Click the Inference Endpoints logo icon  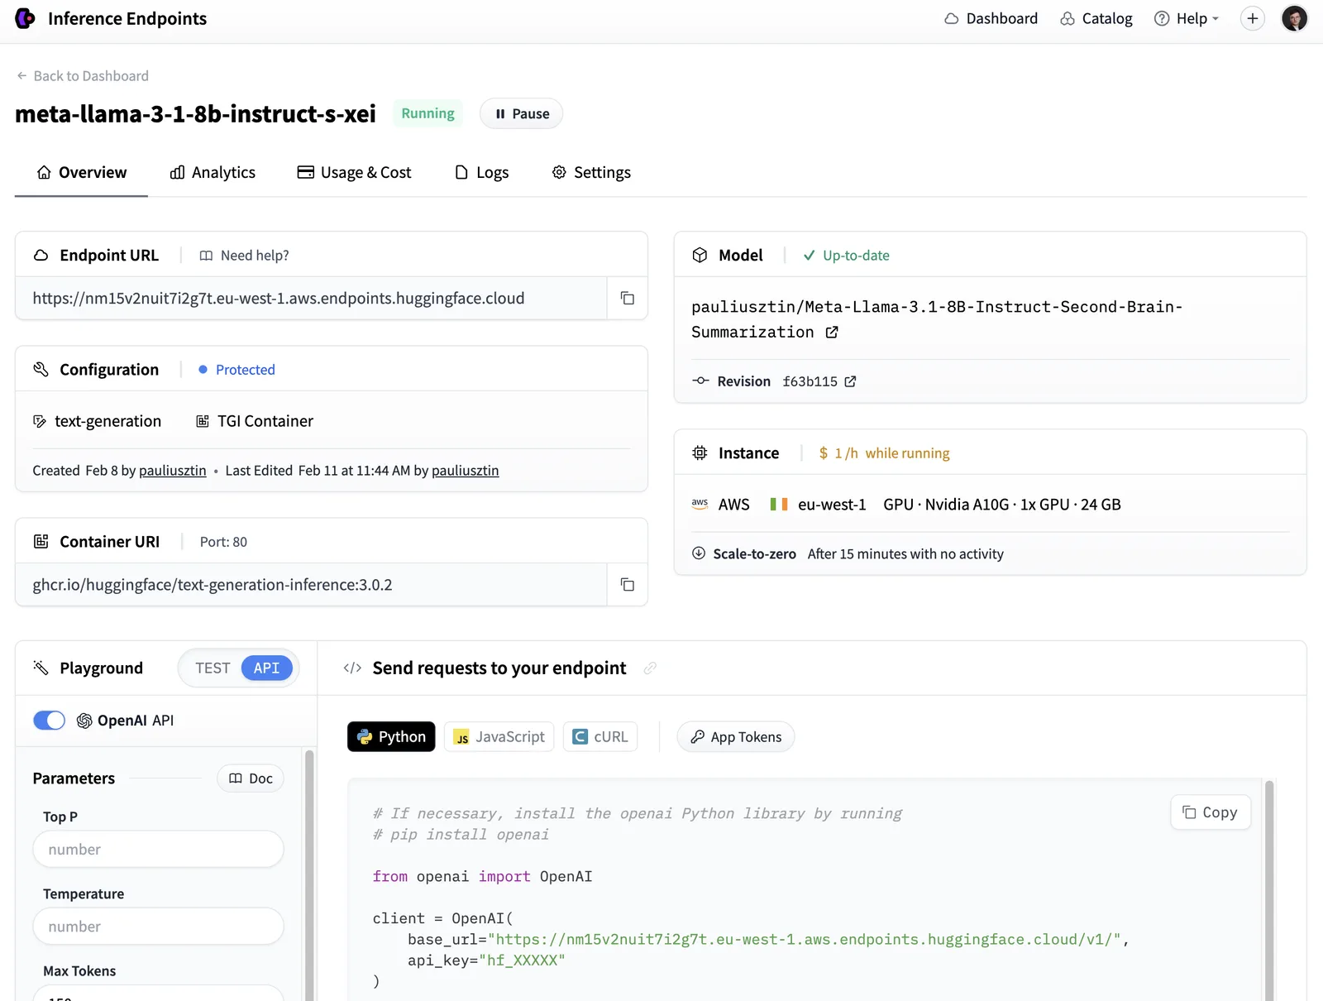point(25,18)
